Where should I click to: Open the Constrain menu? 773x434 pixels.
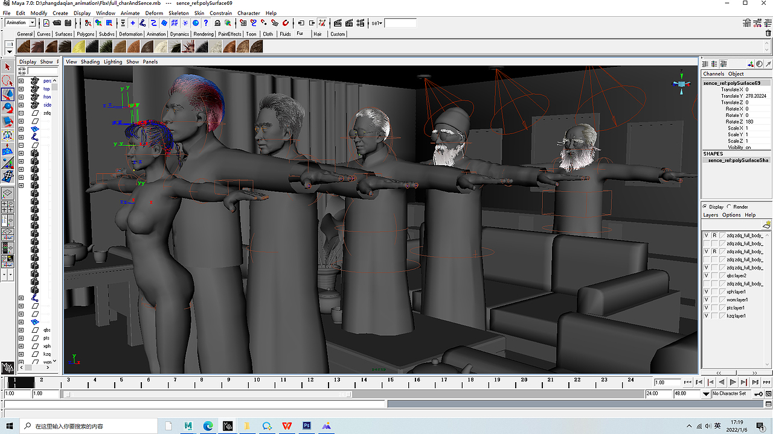220,13
